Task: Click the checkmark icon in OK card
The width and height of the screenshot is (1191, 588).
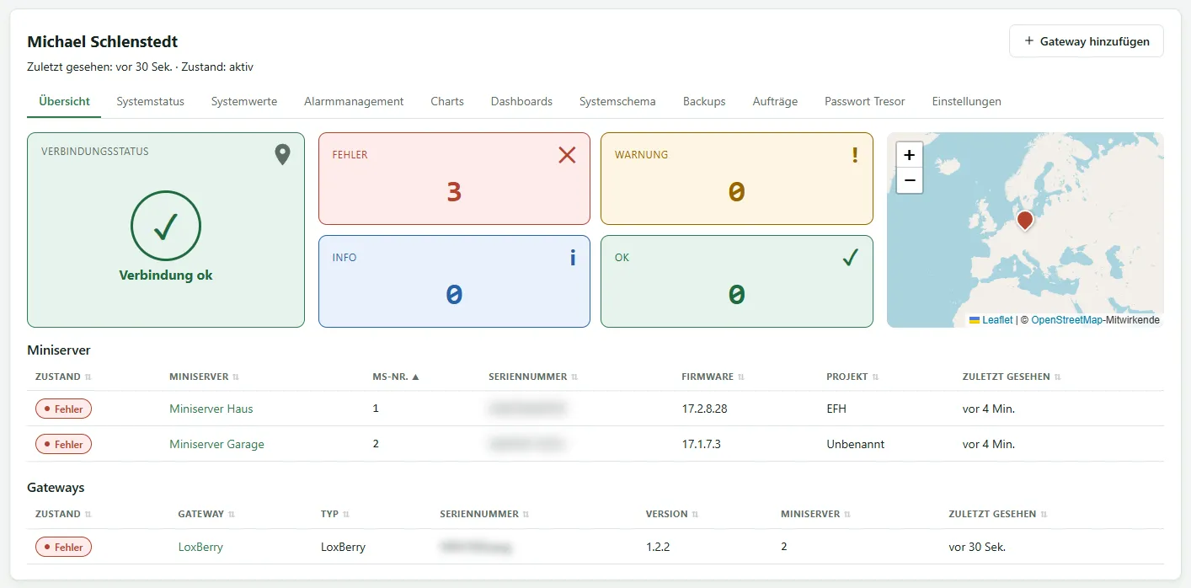Action: point(851,257)
